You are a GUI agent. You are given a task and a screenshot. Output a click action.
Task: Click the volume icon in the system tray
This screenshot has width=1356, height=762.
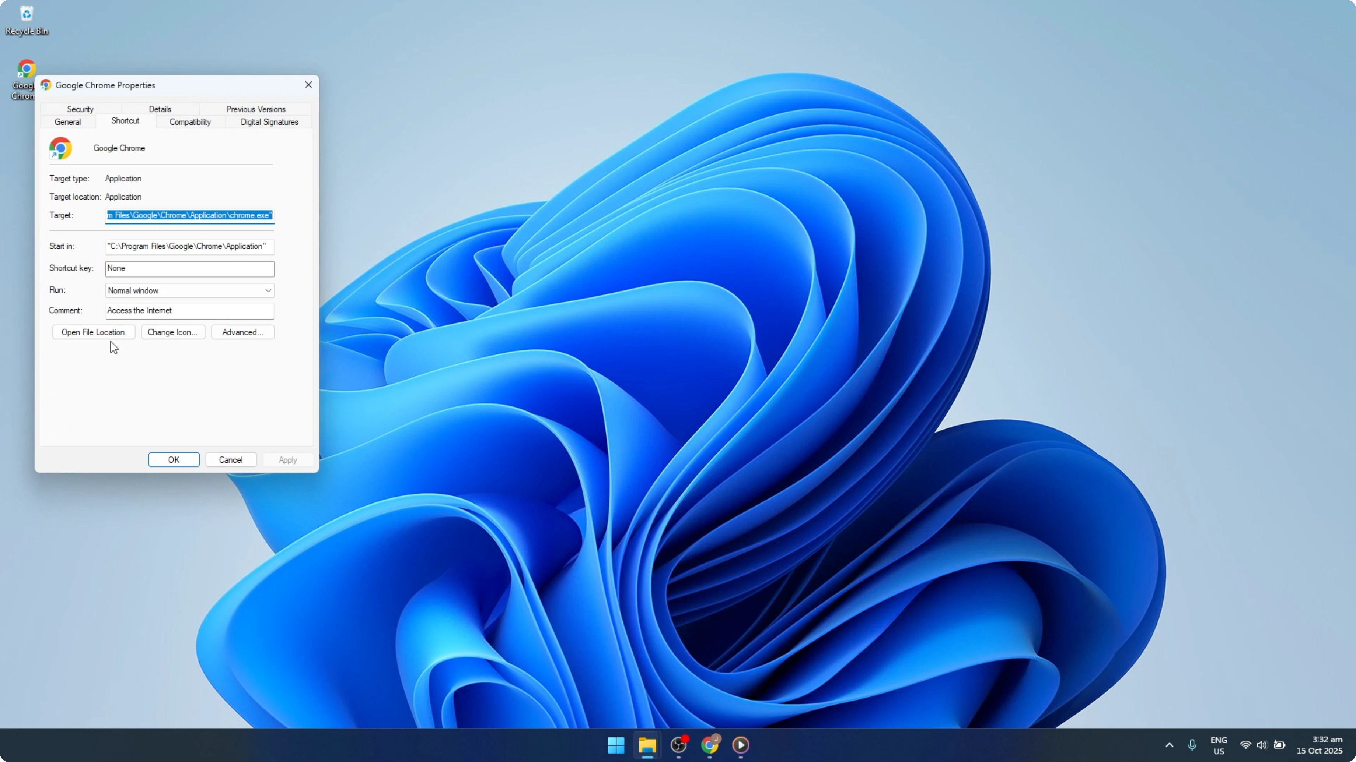[x=1263, y=745]
